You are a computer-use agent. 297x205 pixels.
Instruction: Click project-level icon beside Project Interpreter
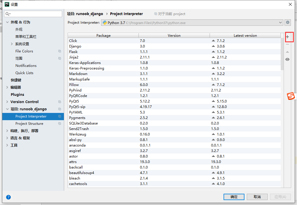(x=60, y=116)
